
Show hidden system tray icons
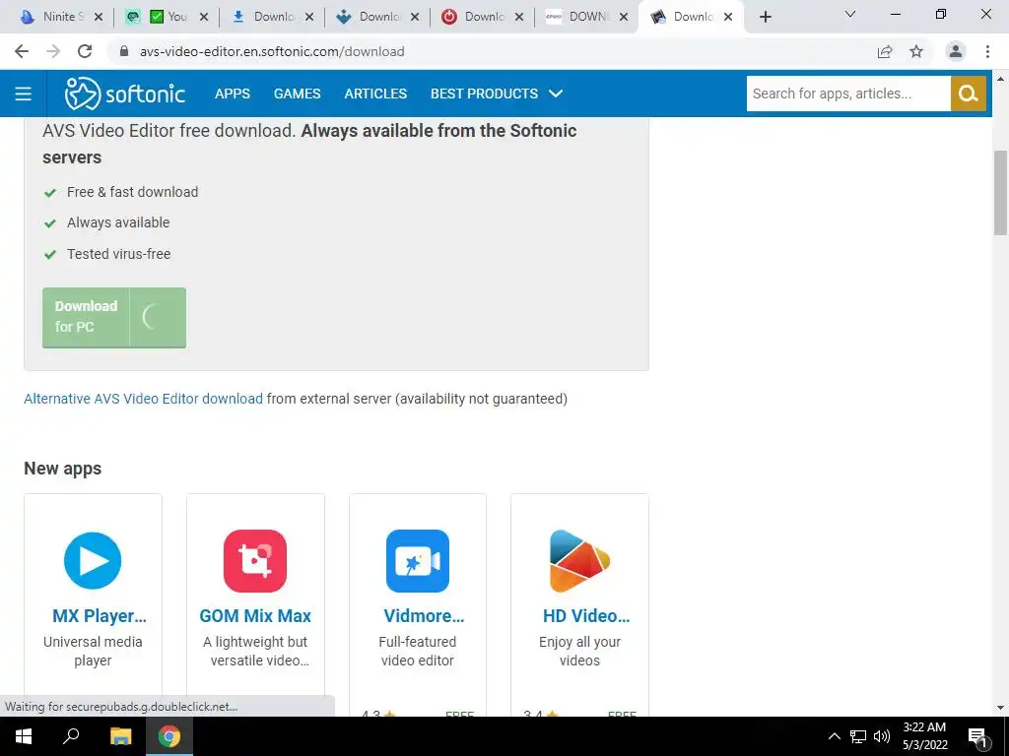[x=834, y=736]
